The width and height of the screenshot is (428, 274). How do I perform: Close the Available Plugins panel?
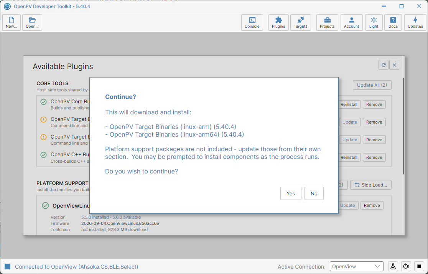[394, 65]
